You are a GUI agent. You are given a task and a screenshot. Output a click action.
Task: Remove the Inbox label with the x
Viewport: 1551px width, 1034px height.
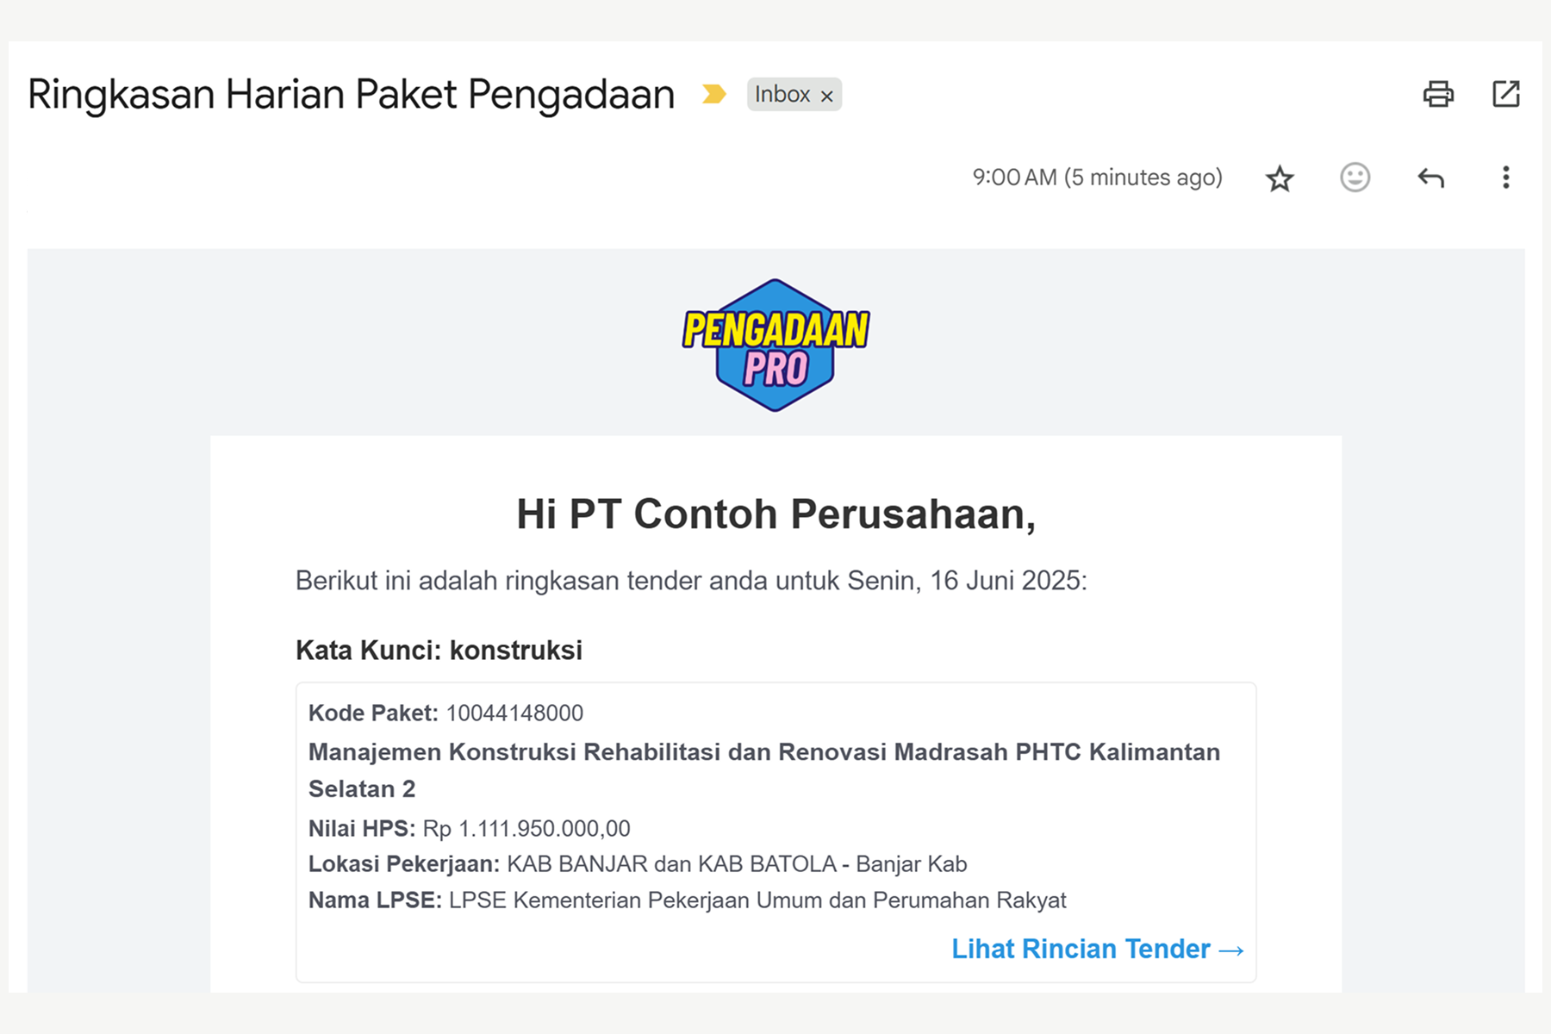click(826, 96)
